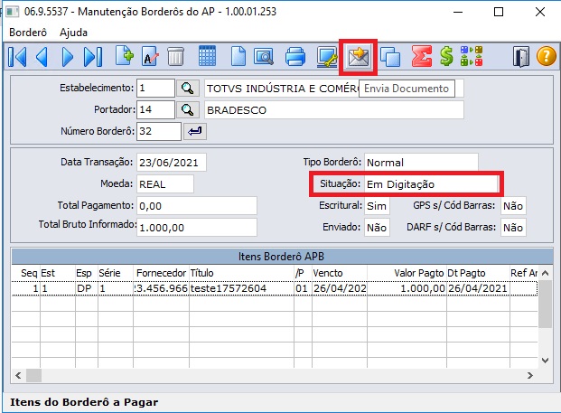Open search with magnifier window icon

[x=264, y=57]
